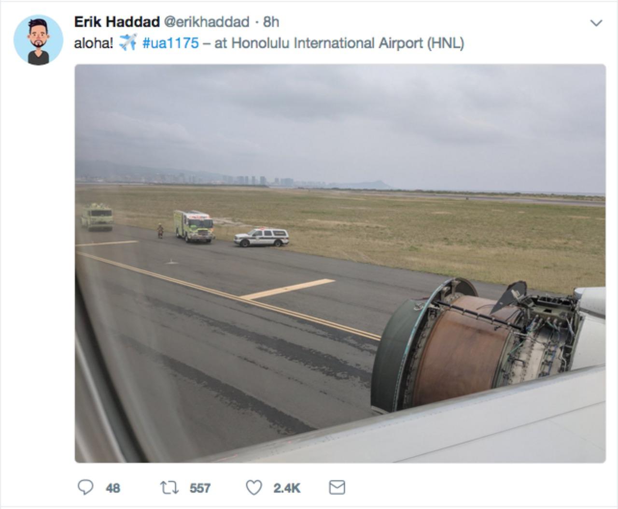
Task: Click the Erik Haddad display name
Action: (x=117, y=22)
